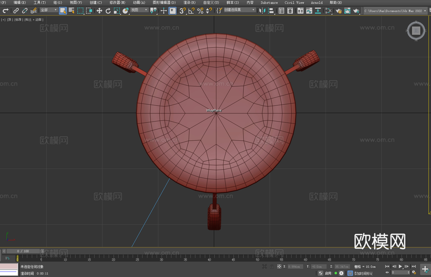Click the ViewCube top face
Image resolution: width=431 pixels, height=277 pixels.
point(416,31)
